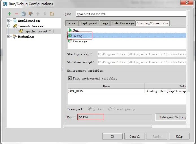Click the Coverage icon in the list
Screen dimensions: 196x144
coord(70,41)
